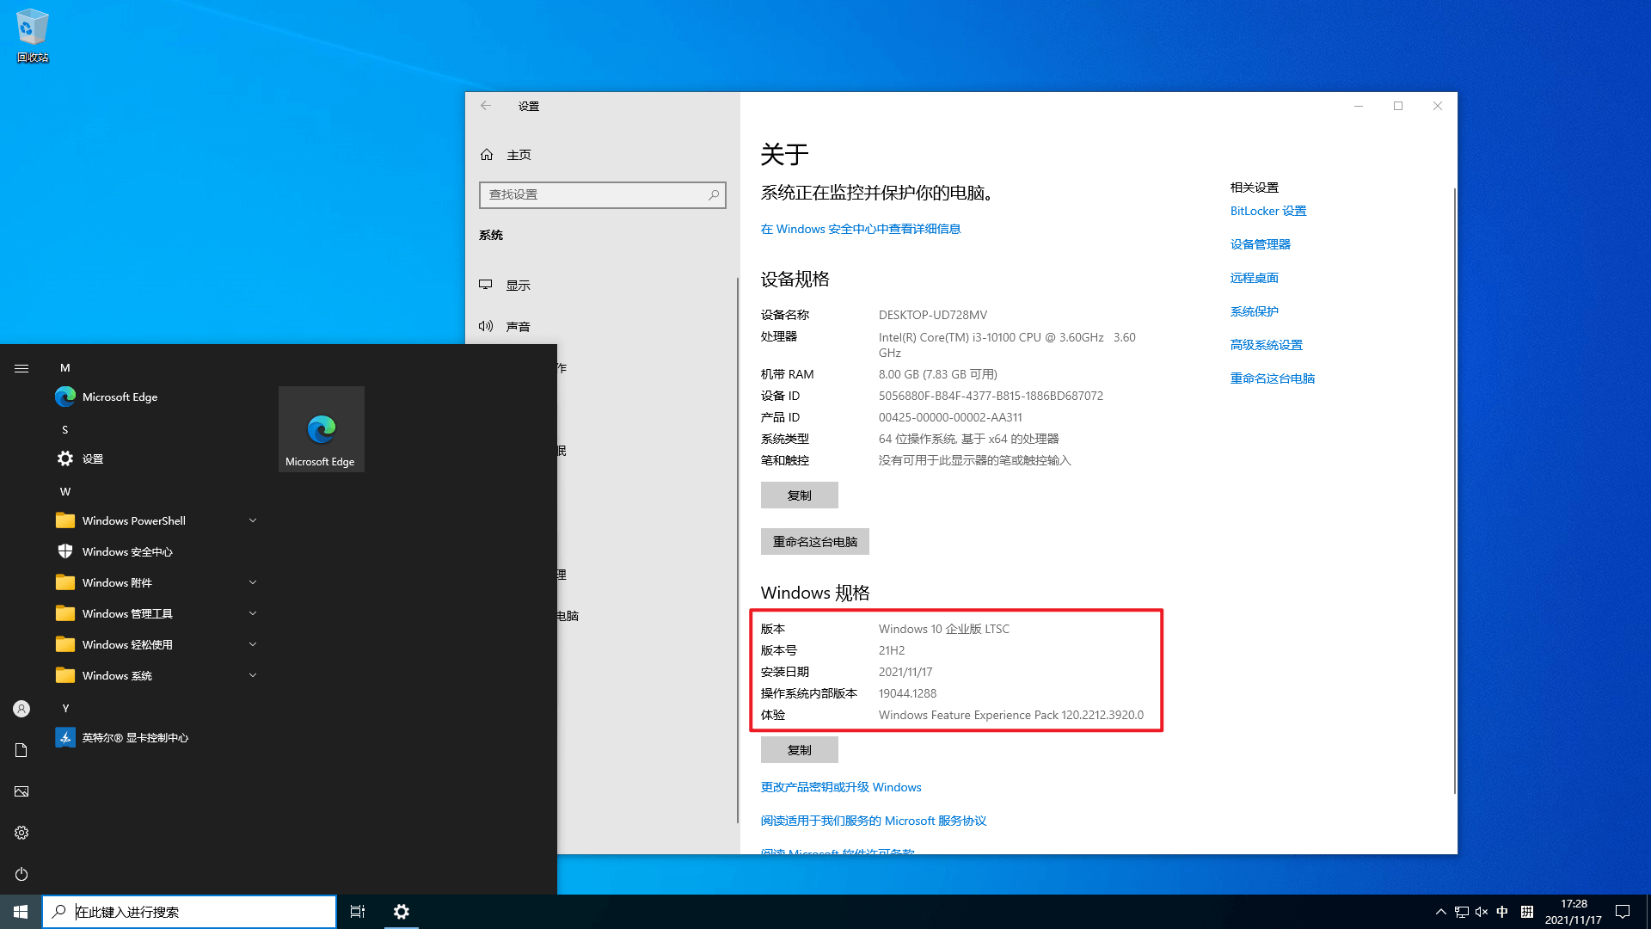Open Microsoft Edge from the Start menu tile

(321, 428)
